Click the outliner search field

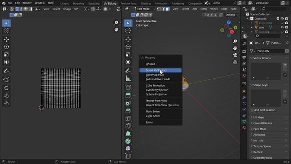(274, 9)
